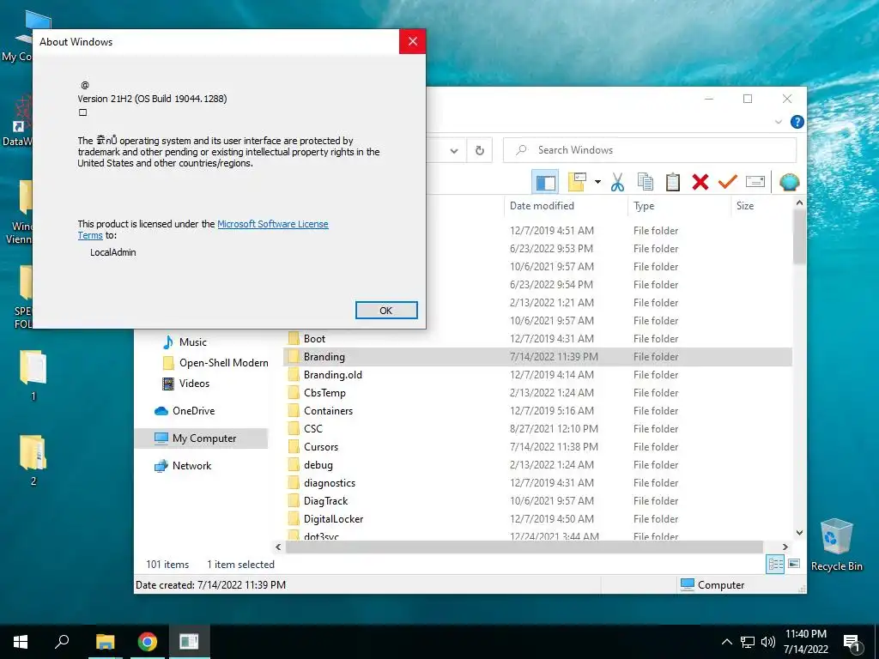Image resolution: width=879 pixels, height=659 pixels.
Task: Open File Explorer from taskbar
Action: 105,642
